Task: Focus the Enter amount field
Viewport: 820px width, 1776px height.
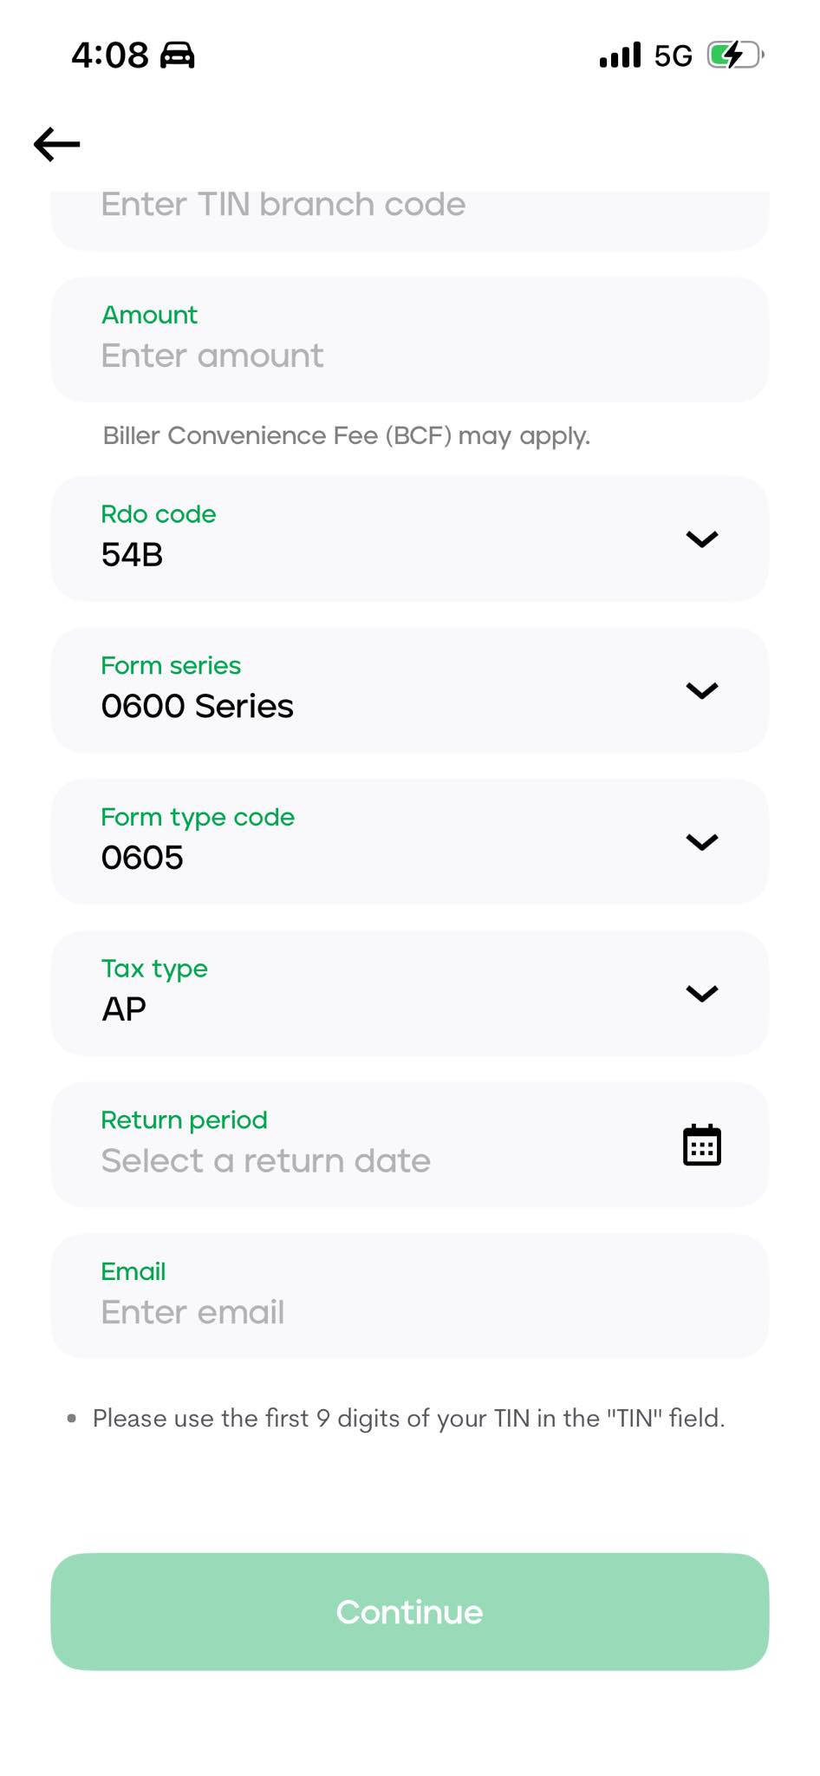Action: click(410, 339)
